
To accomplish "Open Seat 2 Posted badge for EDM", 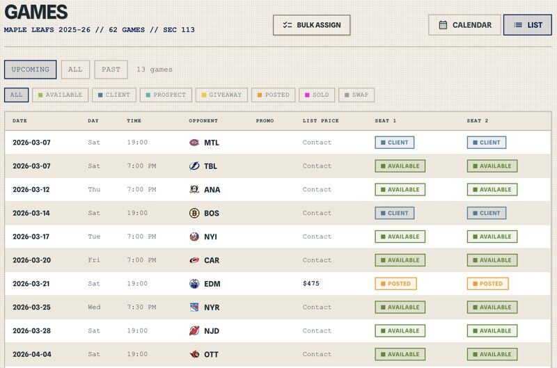I will pos(488,284).
